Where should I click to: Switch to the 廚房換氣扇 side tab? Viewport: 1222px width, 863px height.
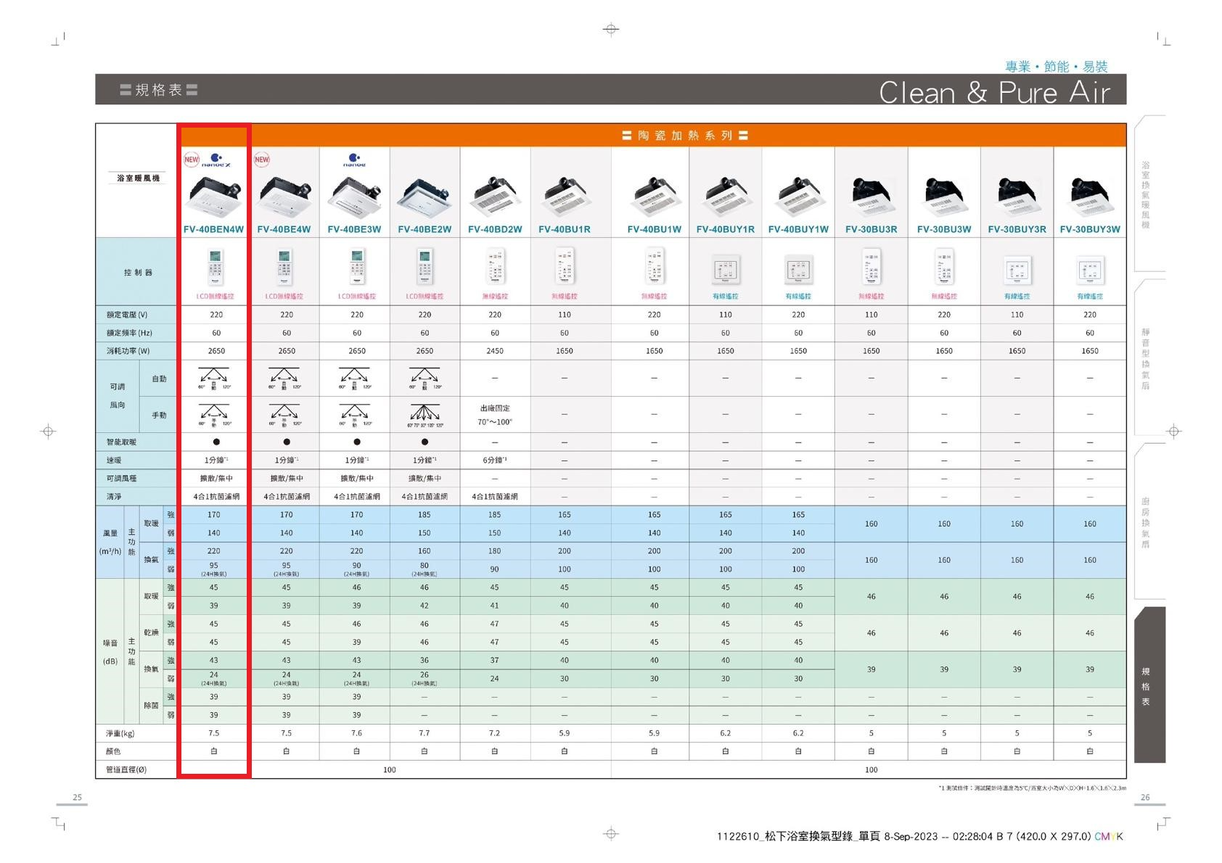click(1147, 522)
